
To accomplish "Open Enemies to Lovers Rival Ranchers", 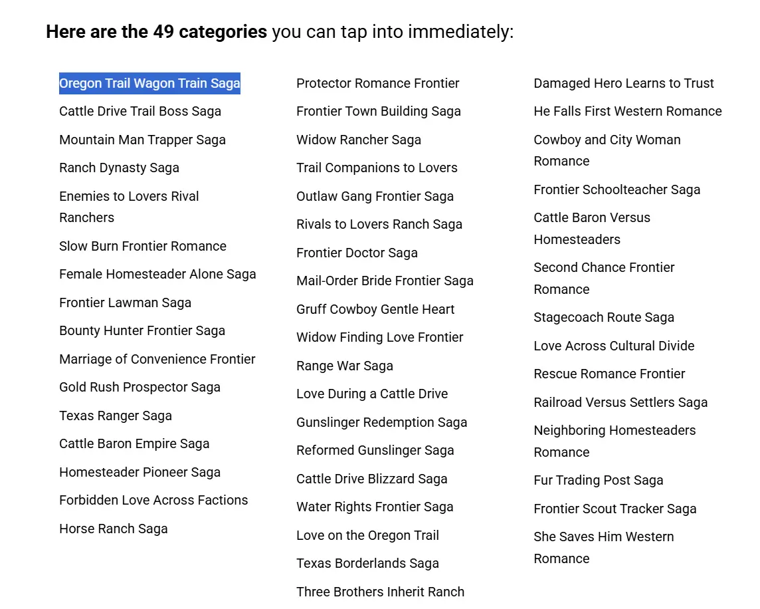I will (129, 207).
